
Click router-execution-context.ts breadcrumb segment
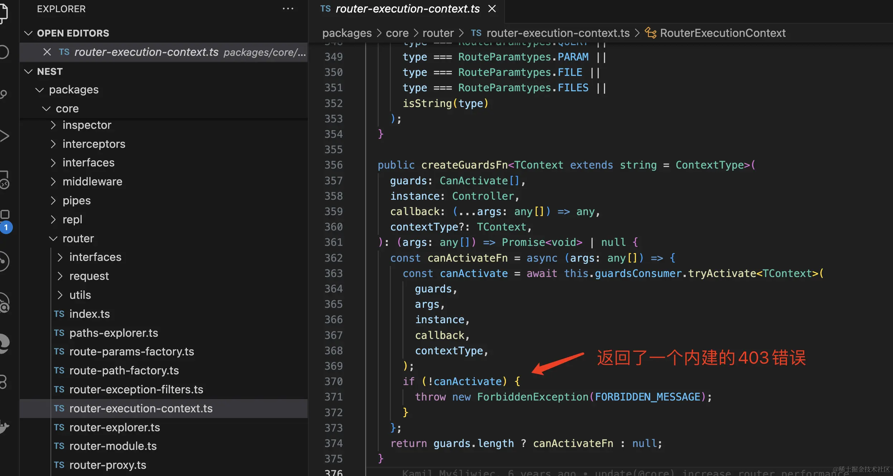558,33
